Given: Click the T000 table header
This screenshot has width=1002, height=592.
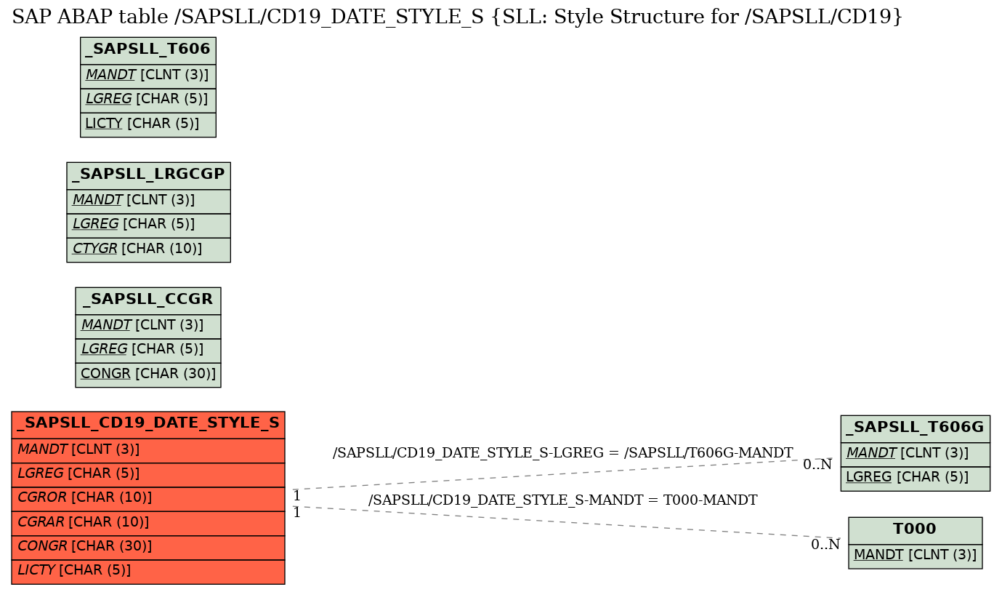Looking at the screenshot, I should pos(915,530).
